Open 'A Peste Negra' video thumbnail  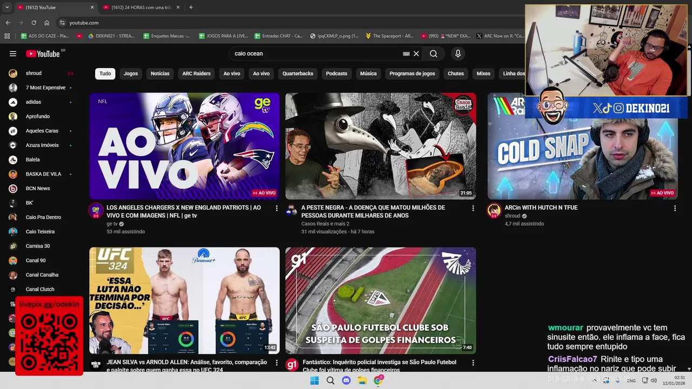(381, 146)
